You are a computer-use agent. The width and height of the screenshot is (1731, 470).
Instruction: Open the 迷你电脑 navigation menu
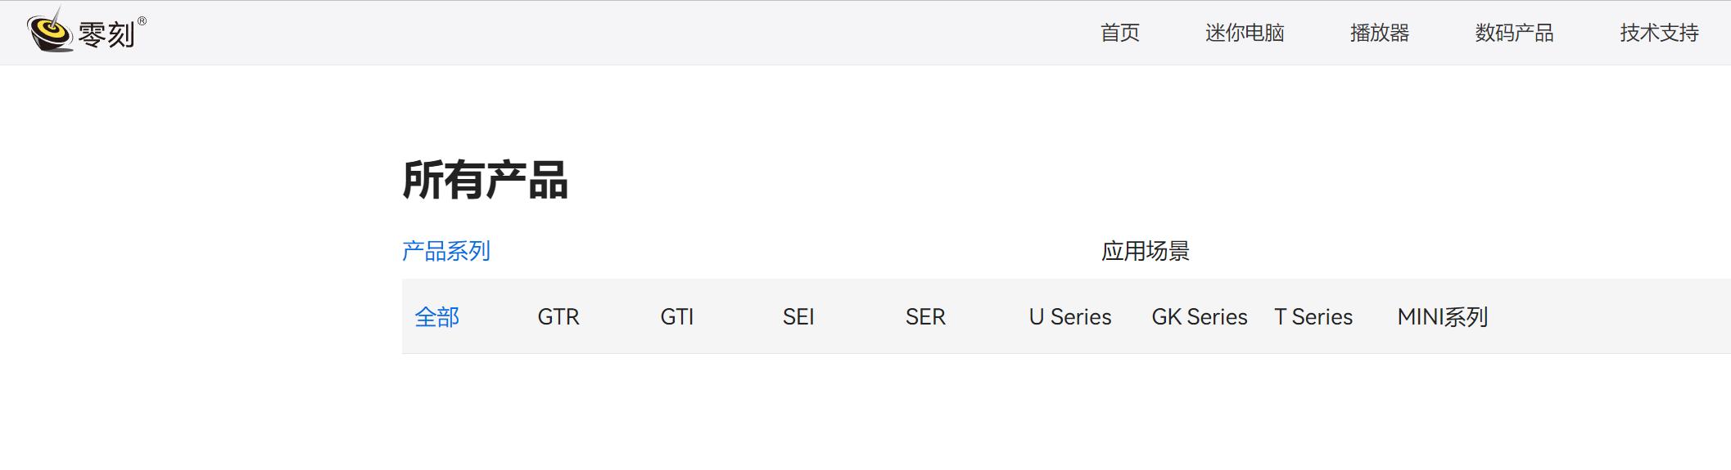[x=1244, y=33]
